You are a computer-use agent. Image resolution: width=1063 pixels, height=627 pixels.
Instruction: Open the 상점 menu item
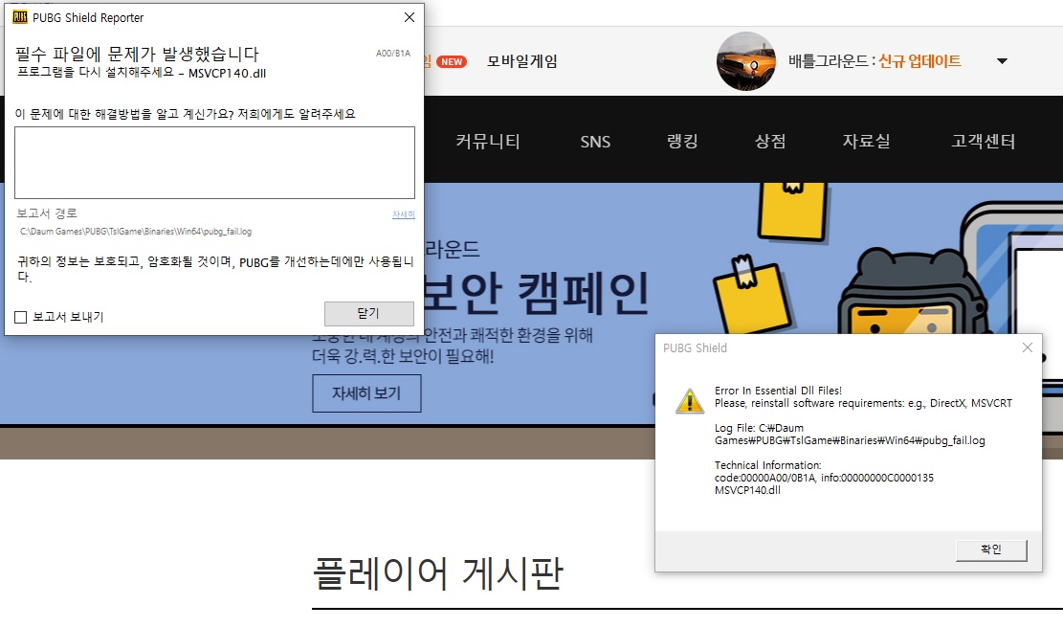pyautogui.click(x=770, y=141)
